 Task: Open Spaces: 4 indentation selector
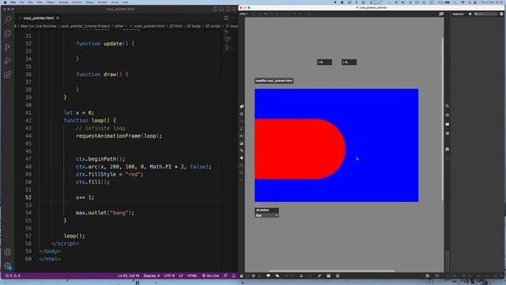point(151,275)
